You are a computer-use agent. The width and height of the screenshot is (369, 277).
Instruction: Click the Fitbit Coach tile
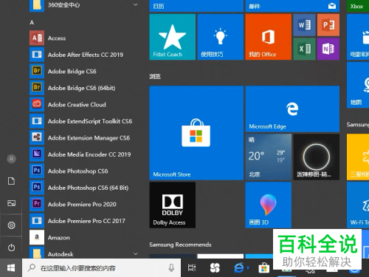coord(172,37)
